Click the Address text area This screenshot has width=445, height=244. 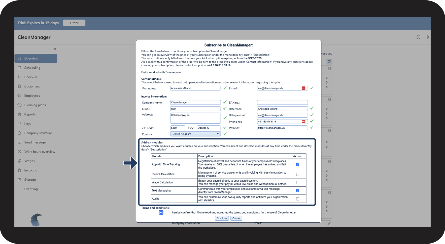coord(195,118)
